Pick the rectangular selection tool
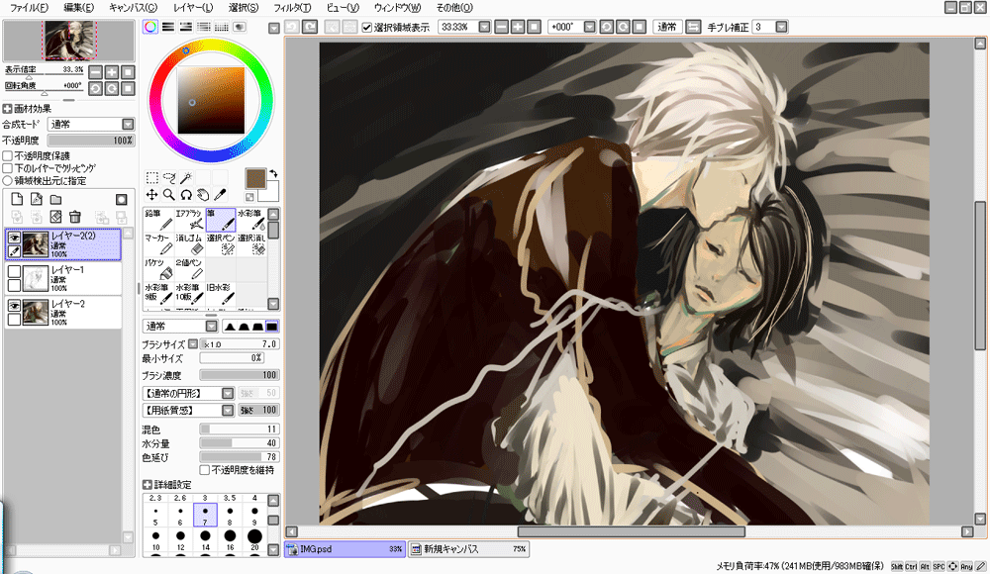Viewport: 990px width, 574px height. [x=152, y=177]
